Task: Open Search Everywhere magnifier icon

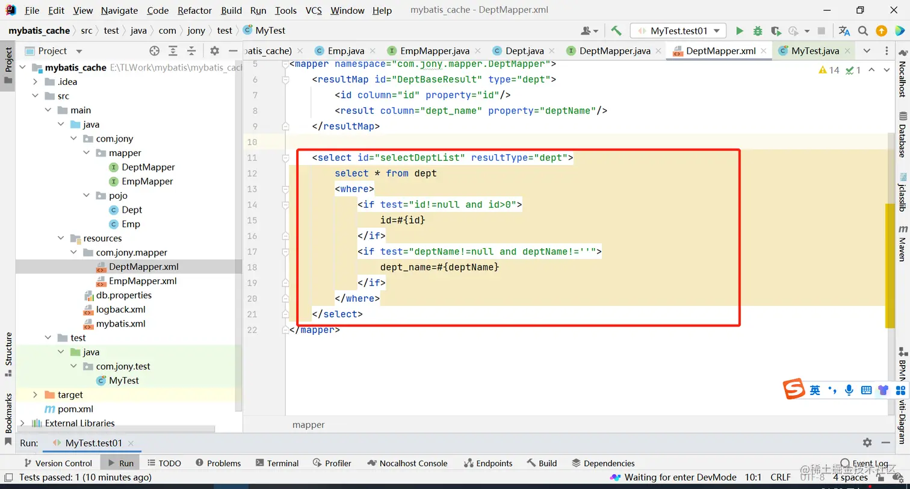Action: [x=863, y=31]
